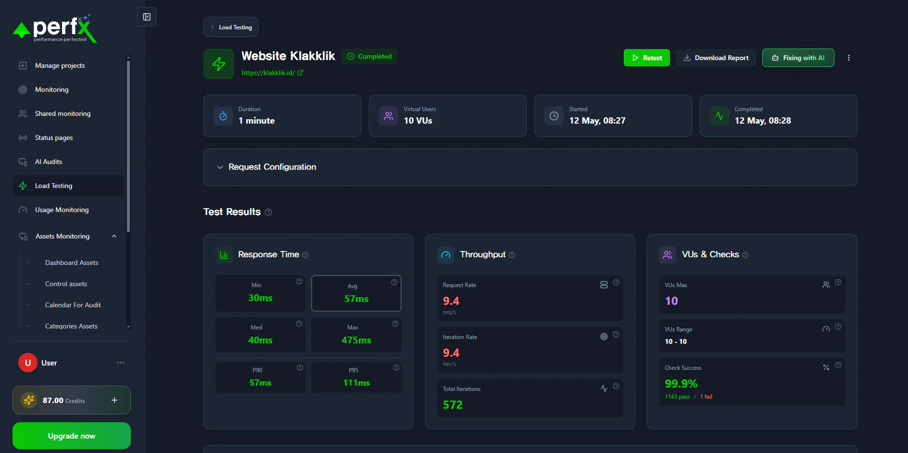908x453 pixels.
Task: Click the help icon in VUs Range row
Action: point(838,327)
